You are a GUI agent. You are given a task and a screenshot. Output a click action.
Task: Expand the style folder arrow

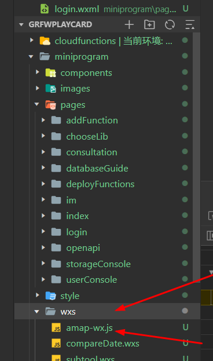pyautogui.click(x=38, y=295)
